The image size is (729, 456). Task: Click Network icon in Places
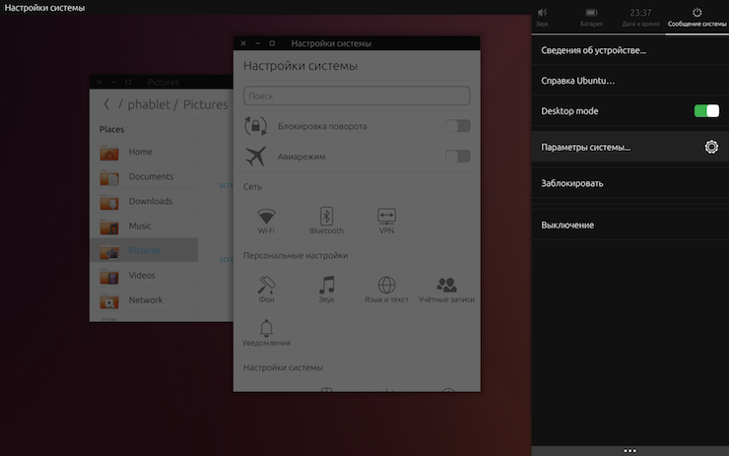pos(109,300)
